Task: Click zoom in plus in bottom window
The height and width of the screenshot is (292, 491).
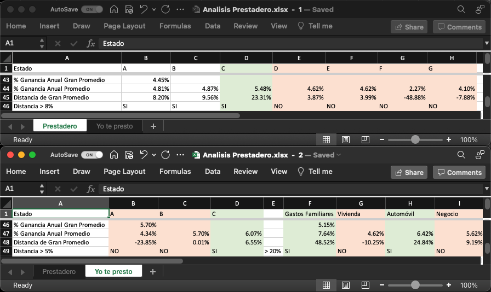Action: coord(449,285)
